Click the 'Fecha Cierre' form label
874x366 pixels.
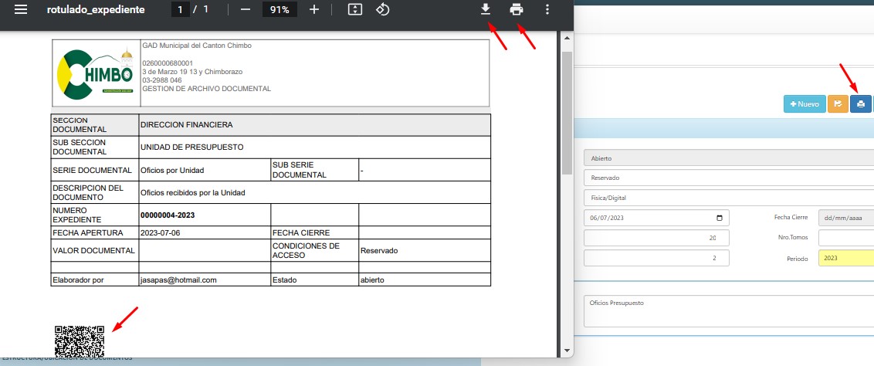791,217
